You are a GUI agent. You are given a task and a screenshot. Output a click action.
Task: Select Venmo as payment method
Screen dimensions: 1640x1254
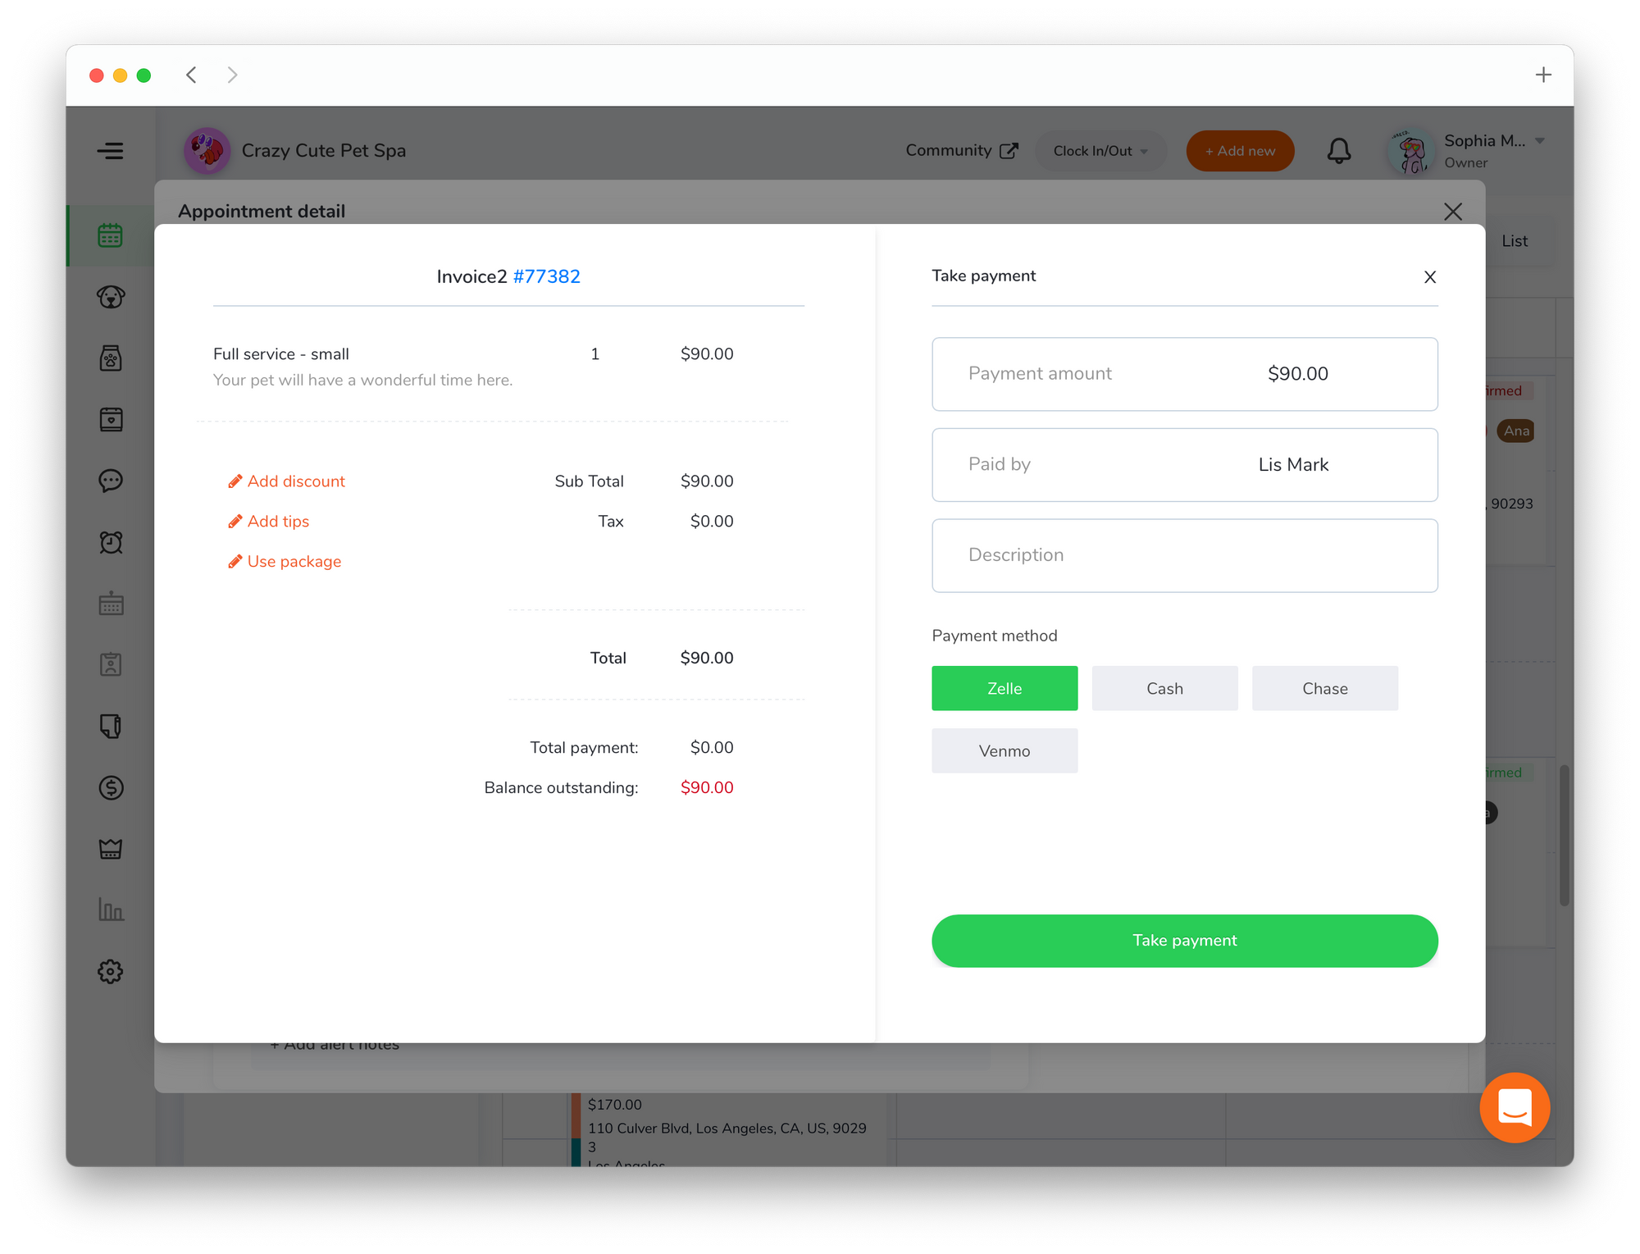coord(1005,750)
